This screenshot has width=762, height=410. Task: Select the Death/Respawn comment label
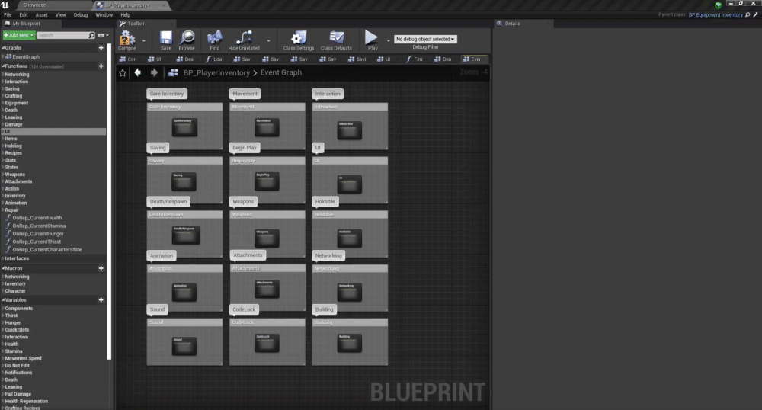(x=168, y=202)
